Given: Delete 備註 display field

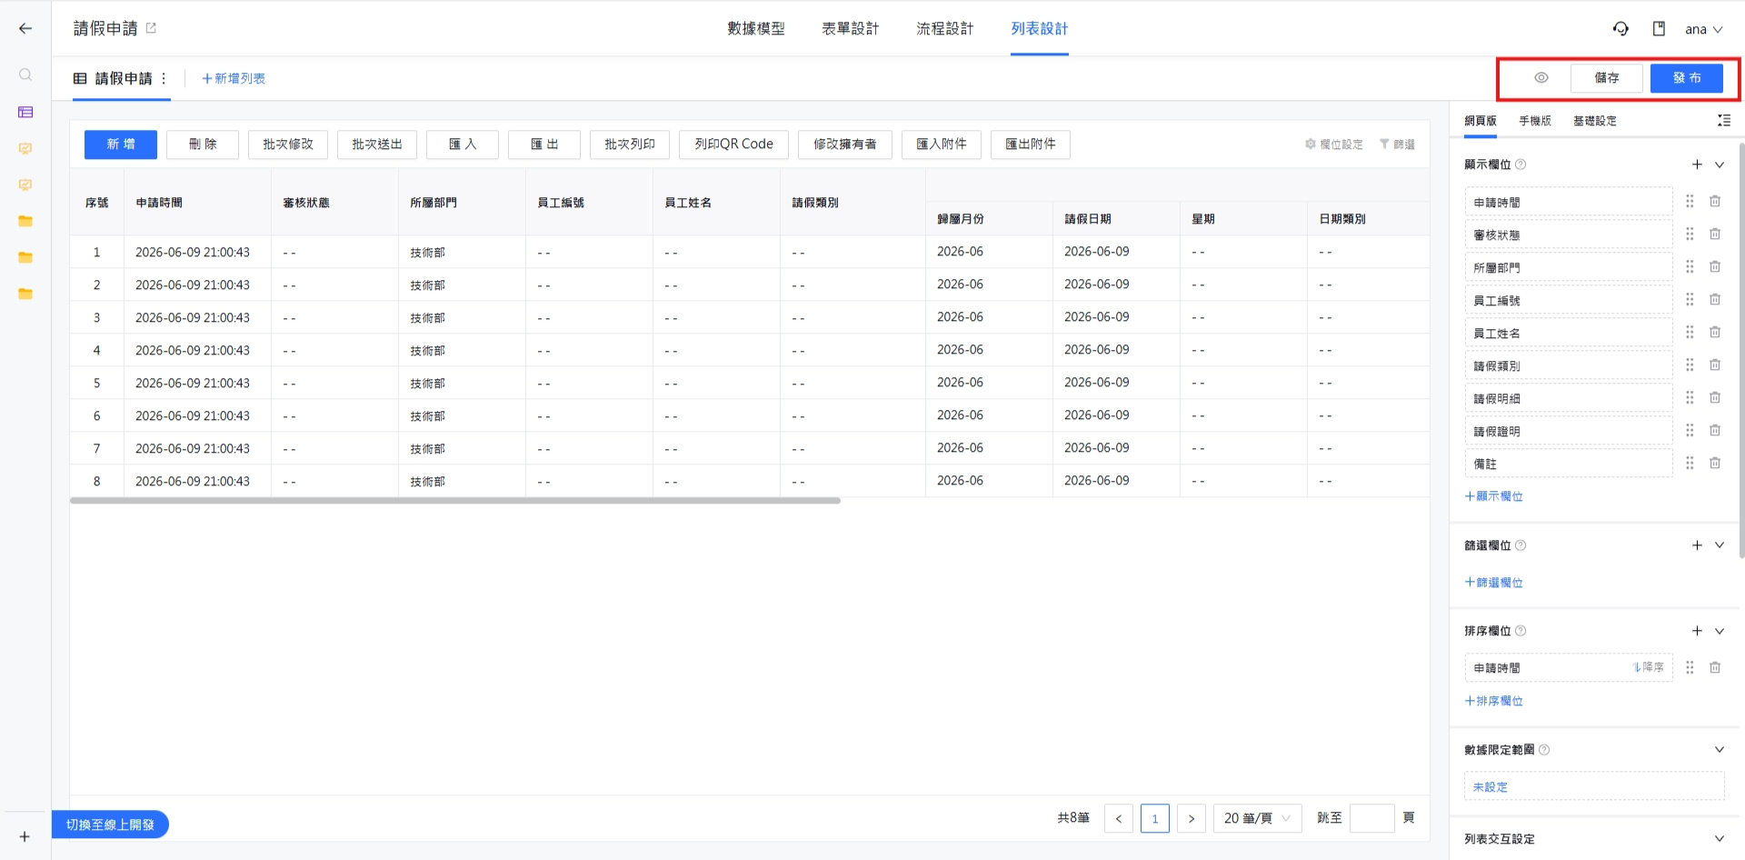Looking at the screenshot, I should (x=1715, y=464).
